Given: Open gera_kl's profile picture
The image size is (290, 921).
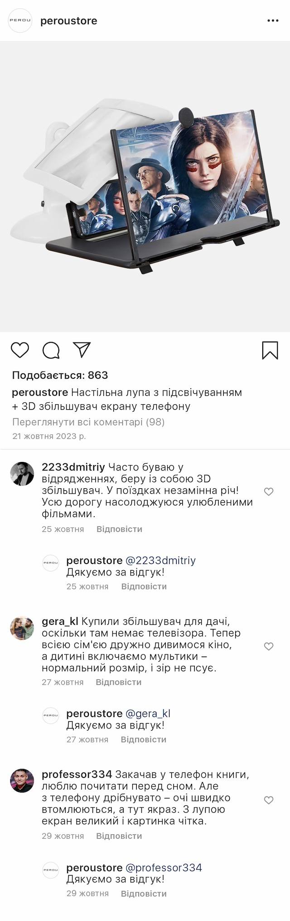Looking at the screenshot, I should (x=22, y=628).
